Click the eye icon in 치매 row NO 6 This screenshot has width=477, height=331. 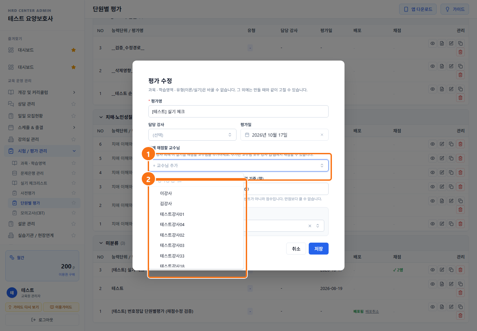coord(433,144)
